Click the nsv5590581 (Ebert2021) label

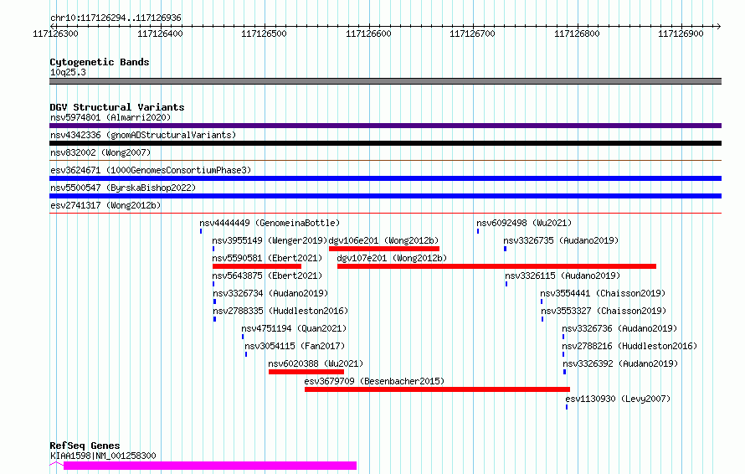(267, 258)
